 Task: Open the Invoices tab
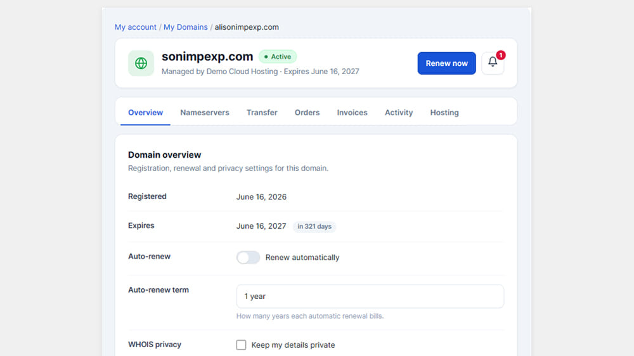tap(352, 113)
